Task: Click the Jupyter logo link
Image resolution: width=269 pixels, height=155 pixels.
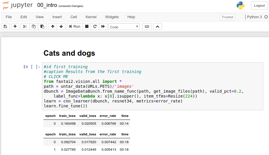Action: (x=18, y=5)
